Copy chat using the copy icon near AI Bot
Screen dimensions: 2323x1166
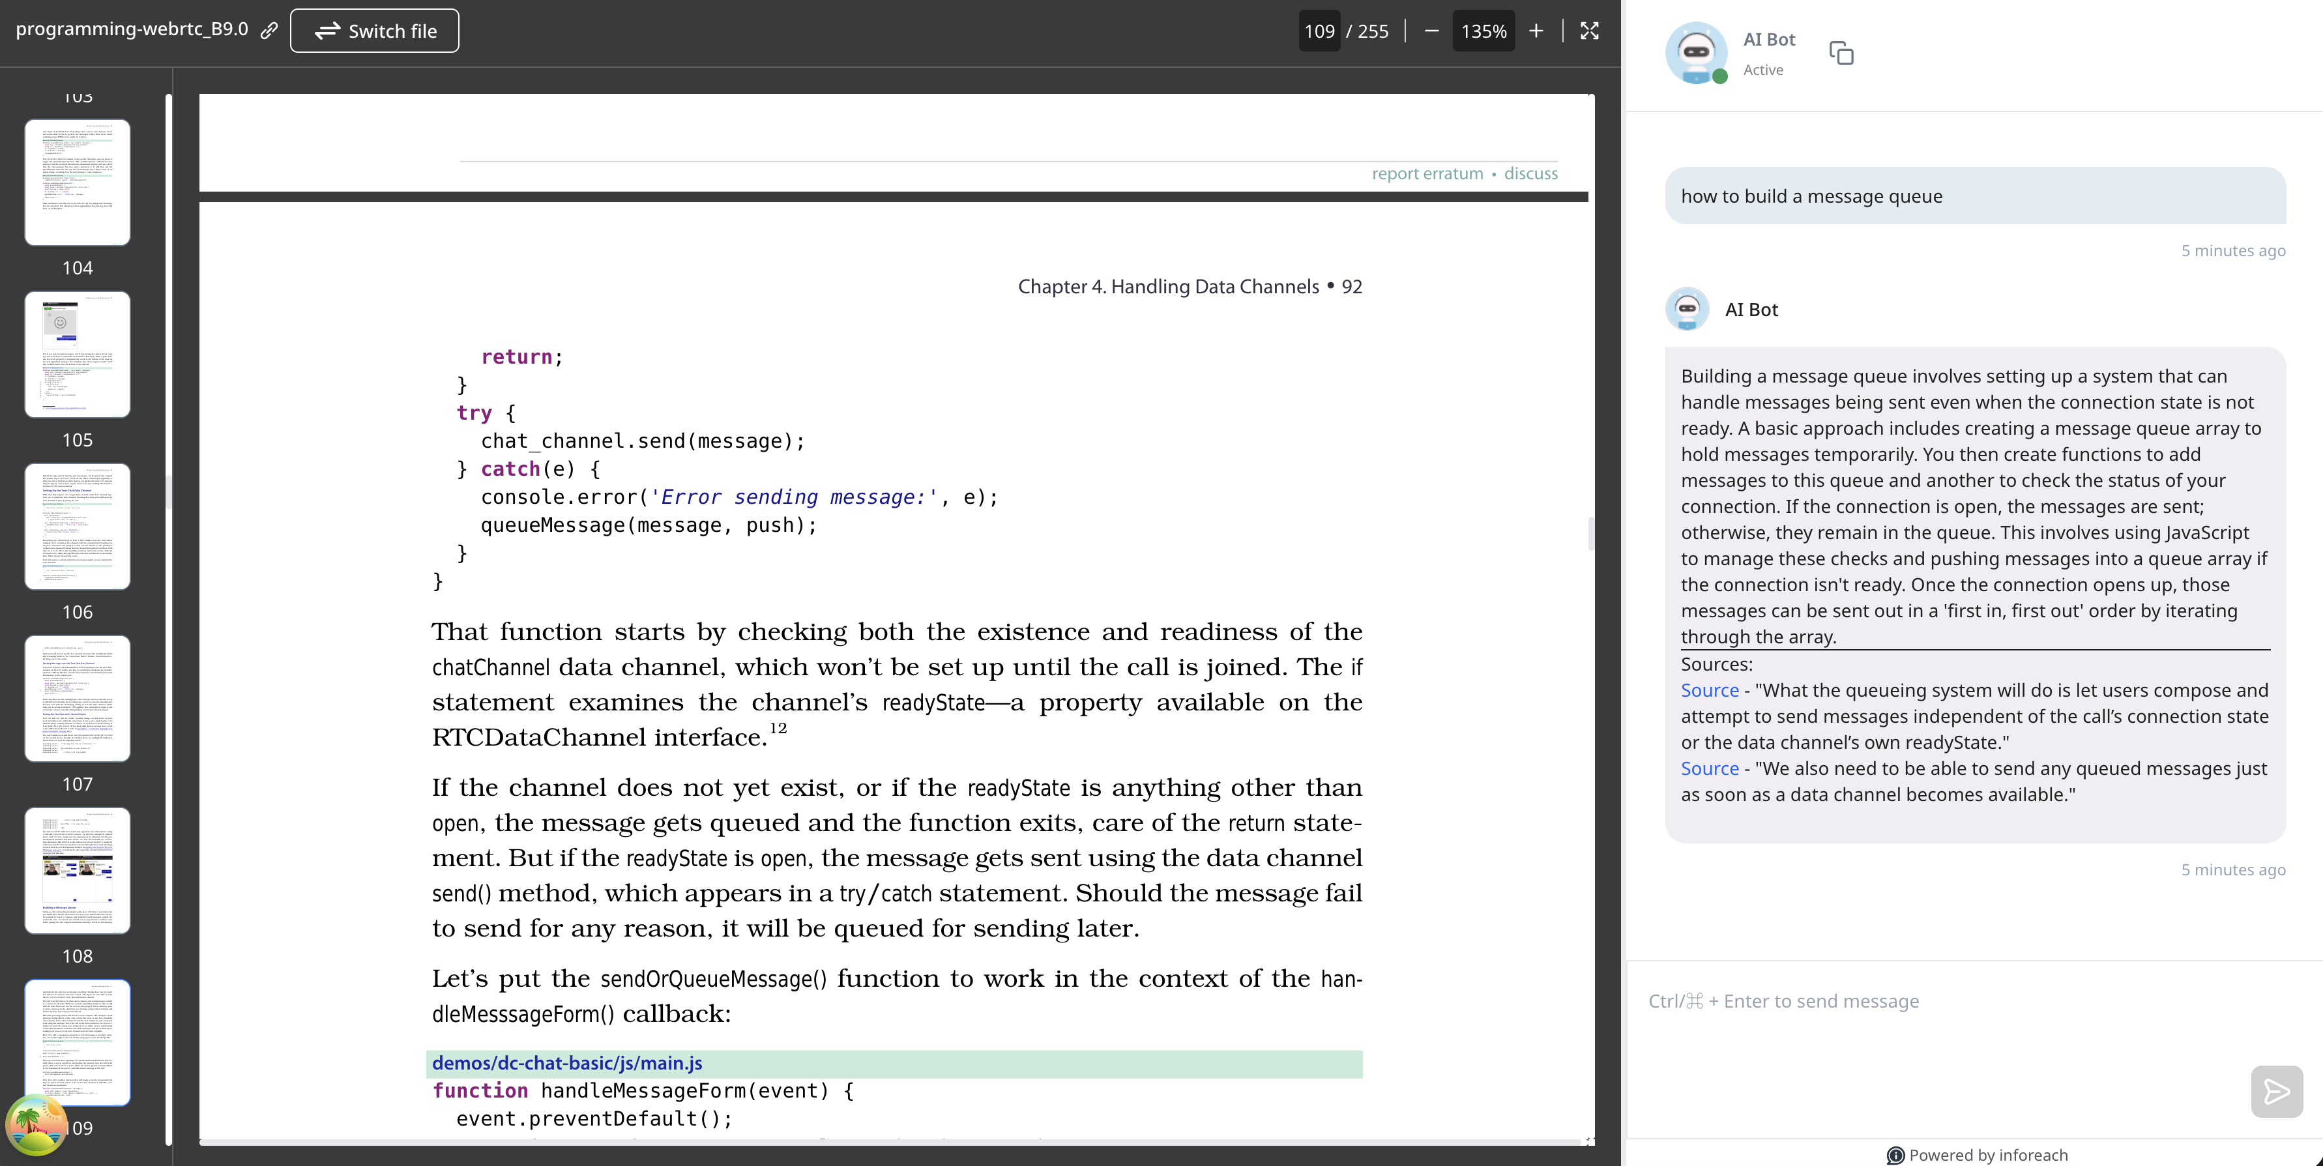click(1841, 53)
